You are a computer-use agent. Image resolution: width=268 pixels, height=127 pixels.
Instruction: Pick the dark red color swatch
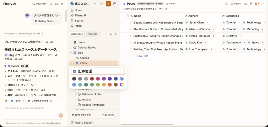[92, 79]
